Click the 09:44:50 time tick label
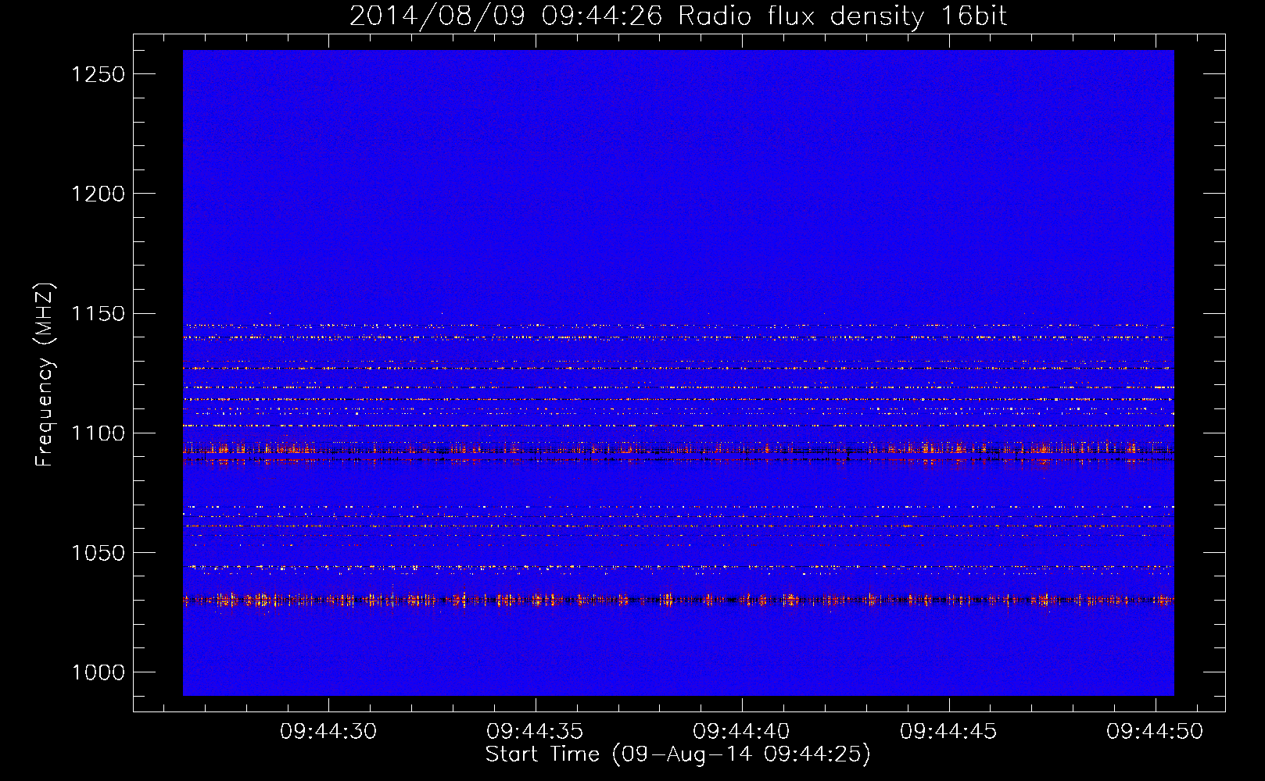Image resolution: width=1265 pixels, height=781 pixels. (x=1155, y=732)
